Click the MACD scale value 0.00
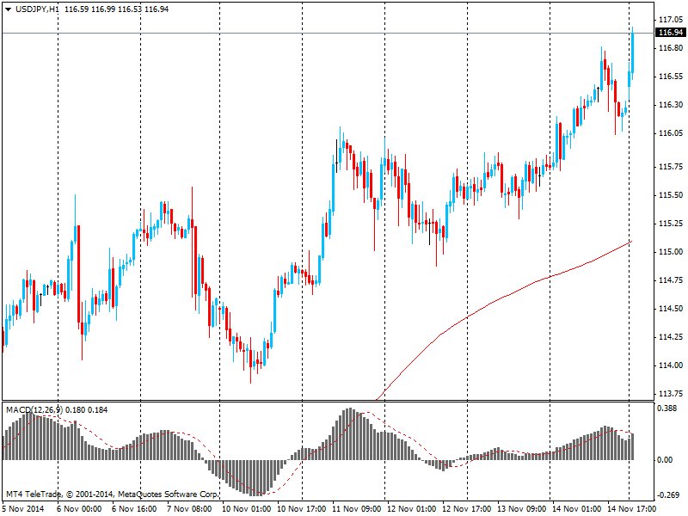 coord(665,460)
